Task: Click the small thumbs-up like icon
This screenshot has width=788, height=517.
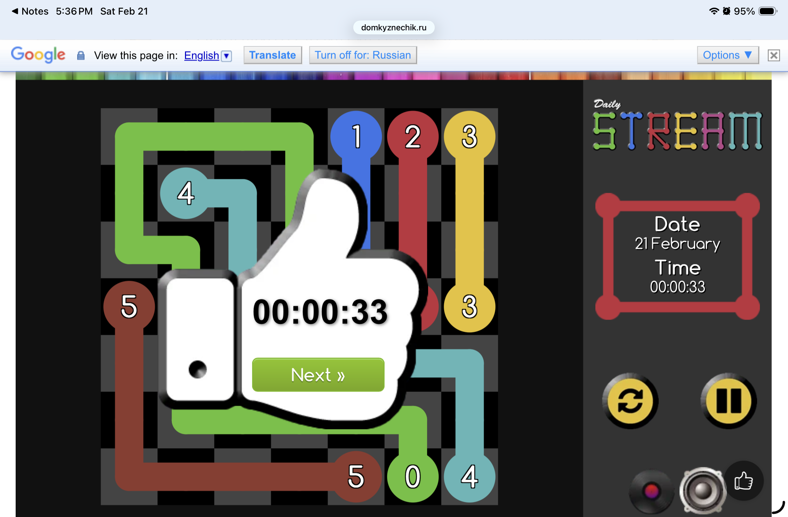Action: tap(743, 481)
